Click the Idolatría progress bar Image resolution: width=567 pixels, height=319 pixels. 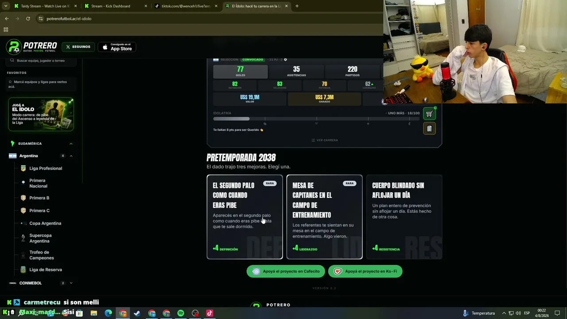[x=316, y=119]
